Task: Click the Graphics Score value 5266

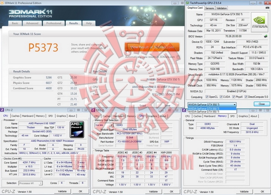Action: tap(49, 78)
